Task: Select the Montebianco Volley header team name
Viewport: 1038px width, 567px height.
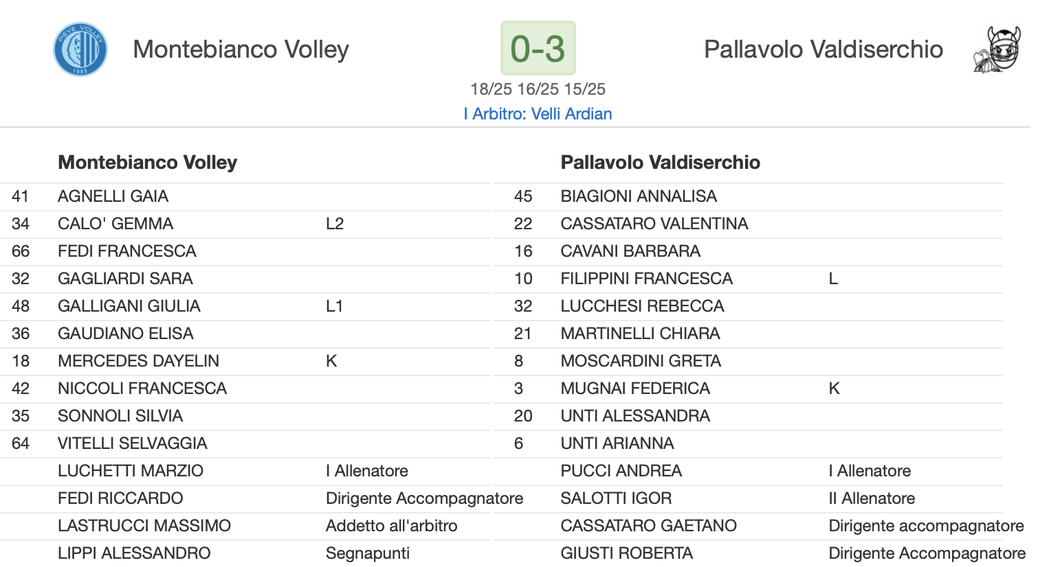Action: tap(241, 49)
